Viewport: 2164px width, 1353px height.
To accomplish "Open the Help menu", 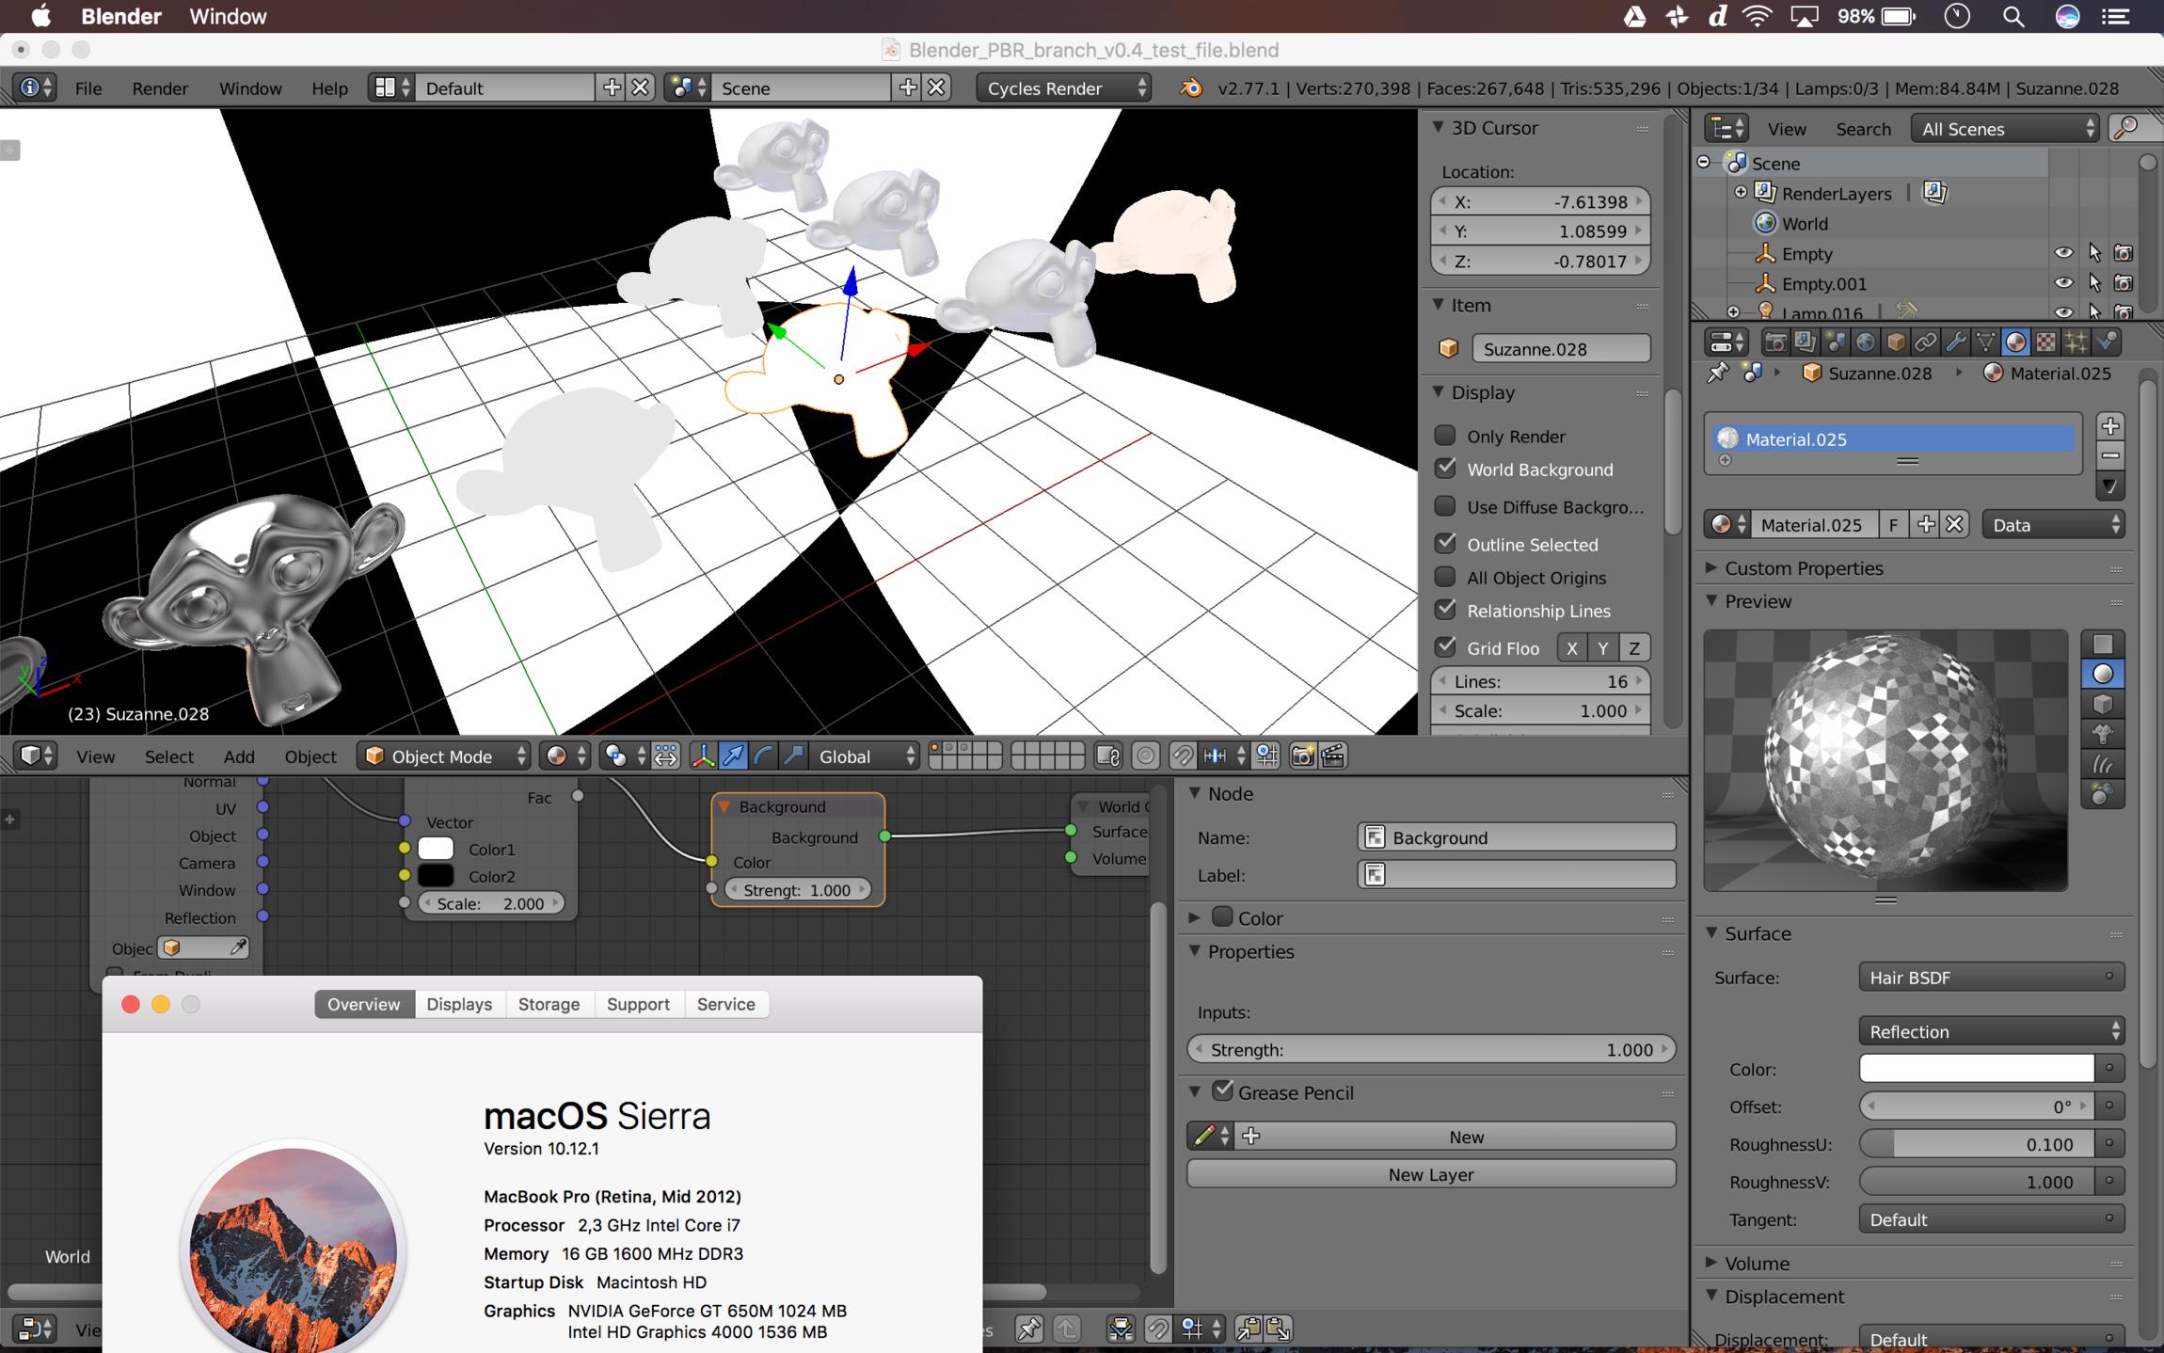I will (x=329, y=88).
